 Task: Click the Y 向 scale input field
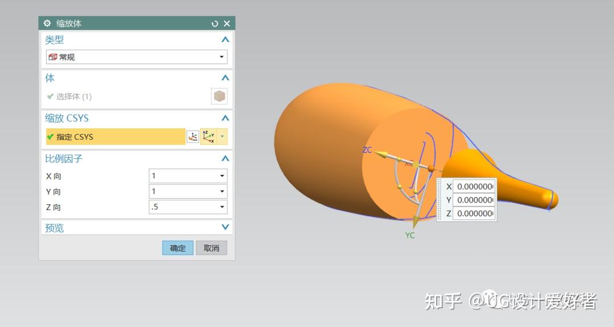coord(183,192)
